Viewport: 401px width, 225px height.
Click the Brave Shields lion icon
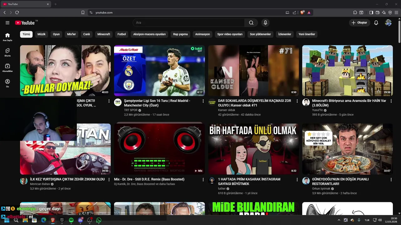[302, 12]
